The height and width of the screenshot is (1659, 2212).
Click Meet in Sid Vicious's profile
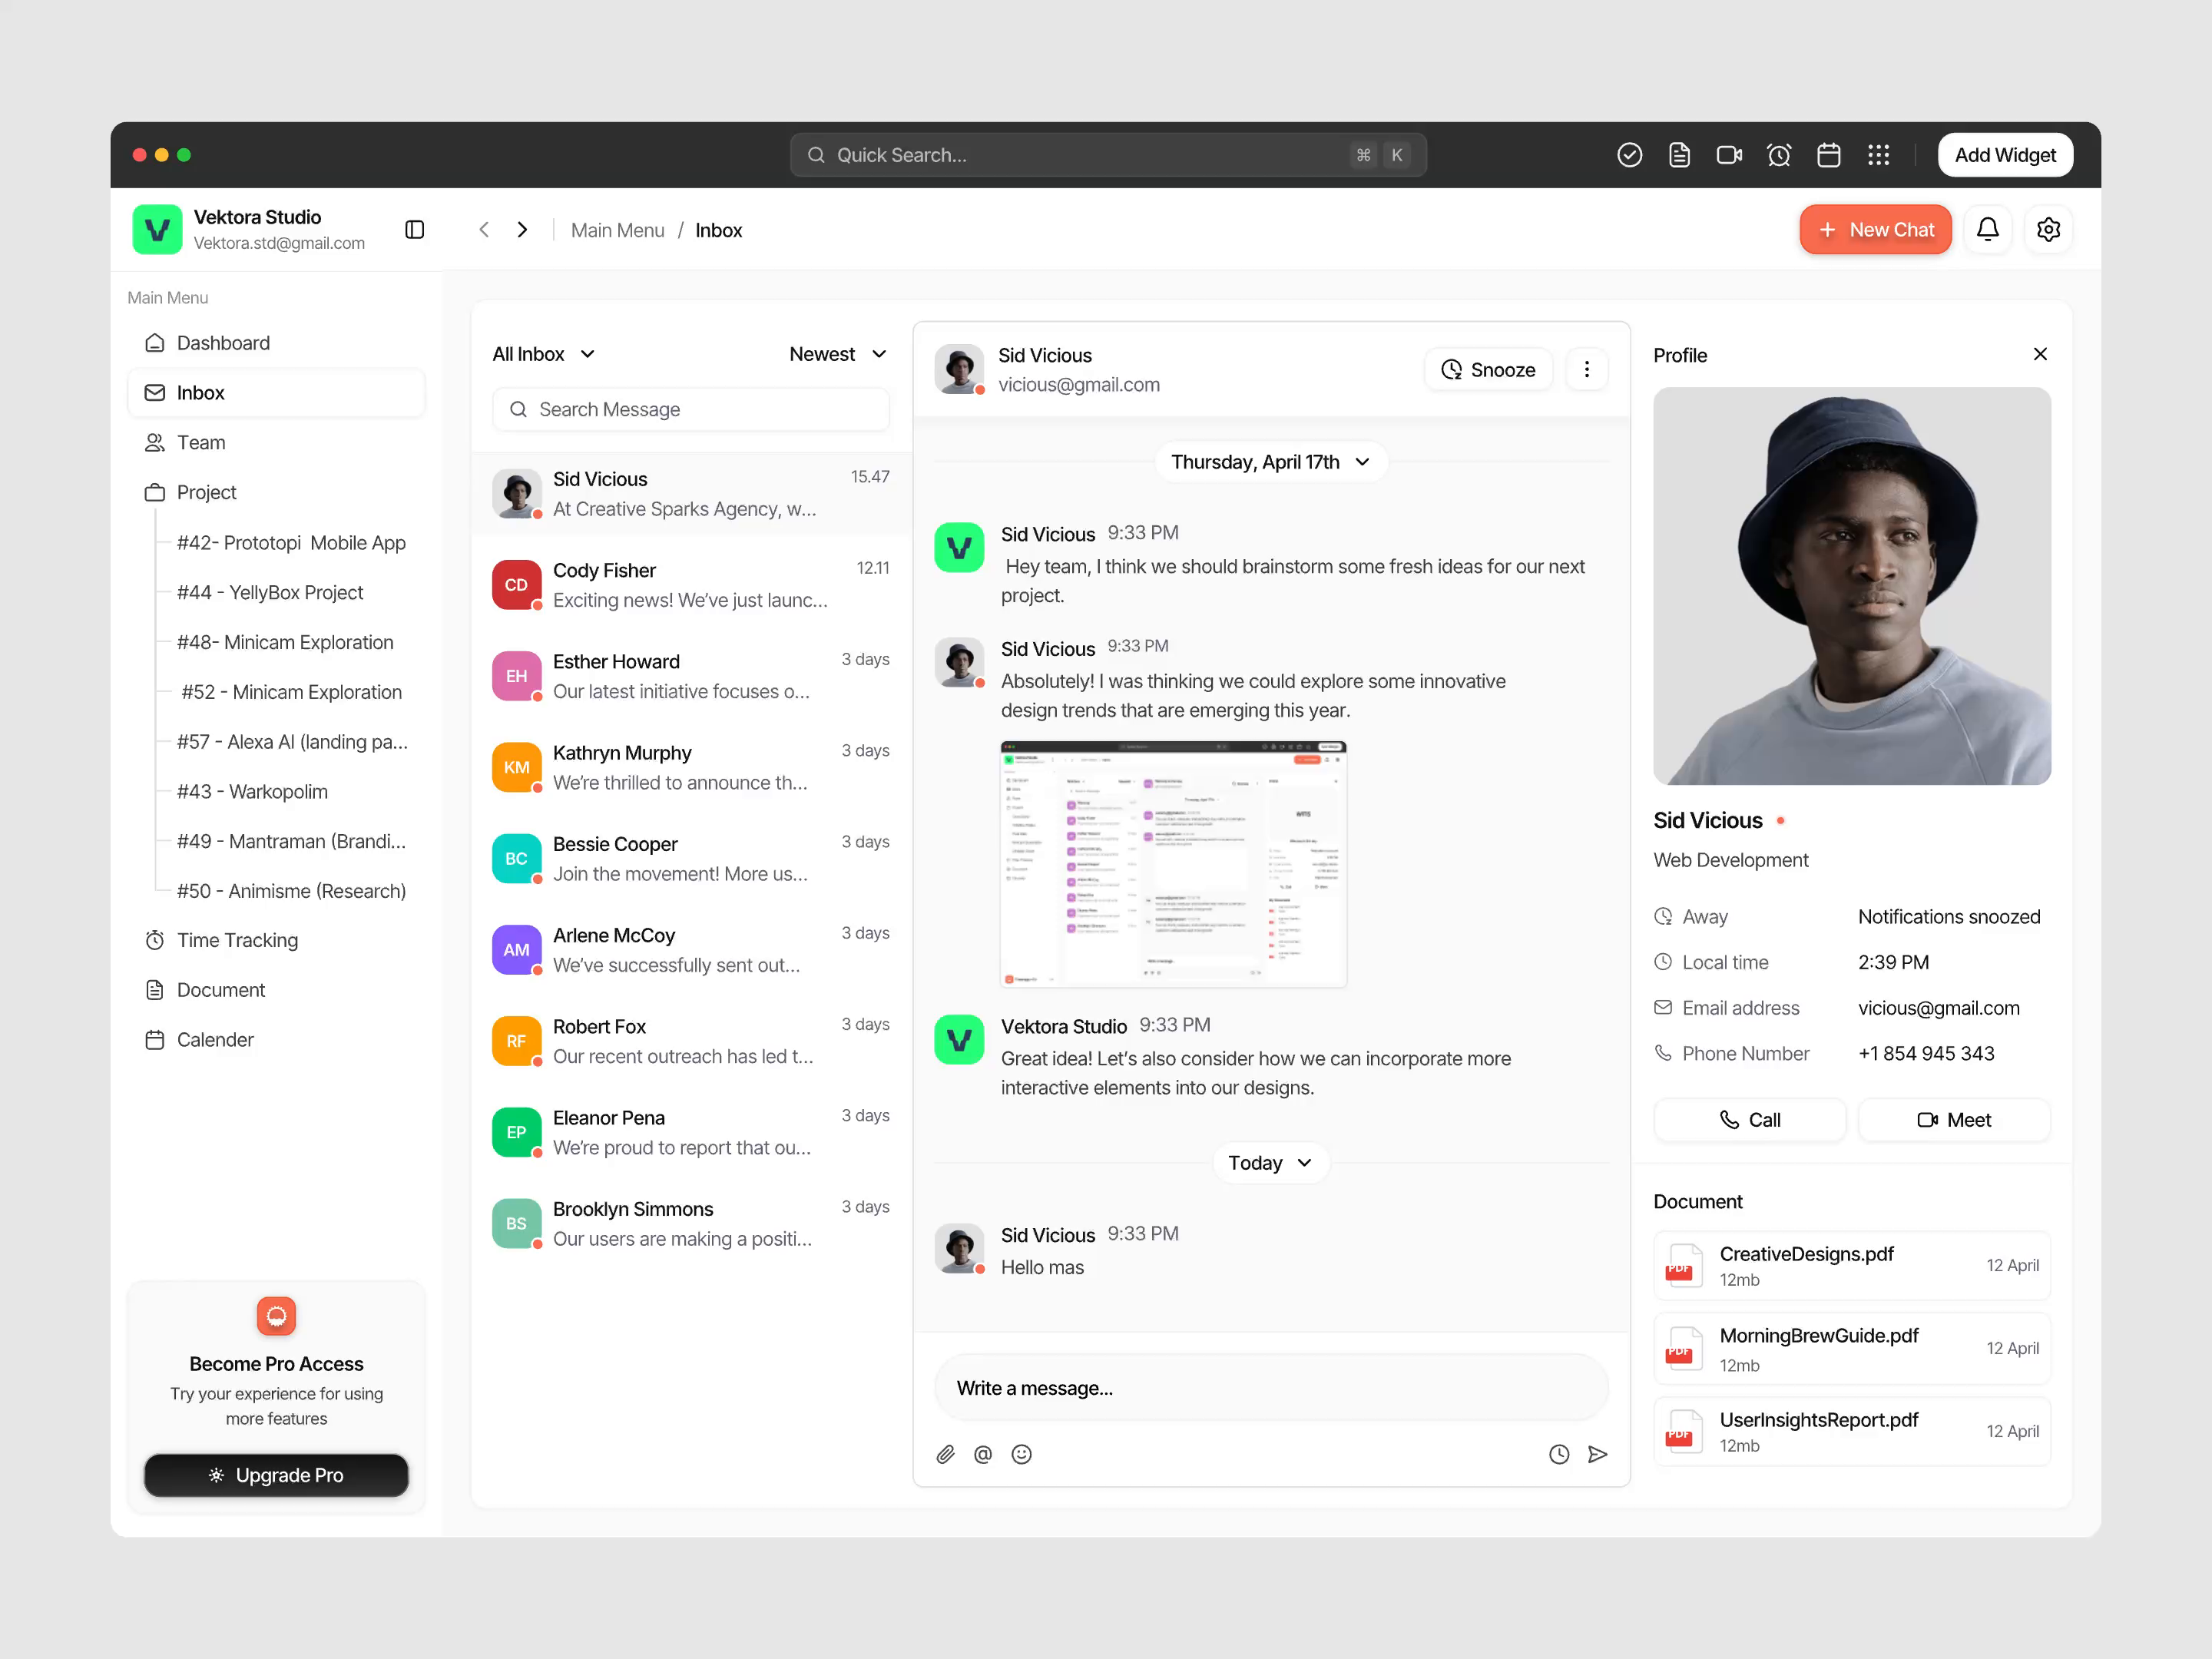pyautogui.click(x=1953, y=1119)
